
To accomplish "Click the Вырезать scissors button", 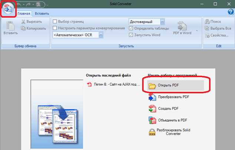I will (x=32, y=22).
